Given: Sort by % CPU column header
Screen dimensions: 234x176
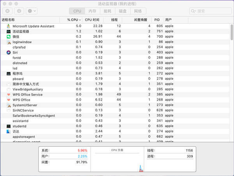Looking at the screenshot, I should tap(71, 20).
